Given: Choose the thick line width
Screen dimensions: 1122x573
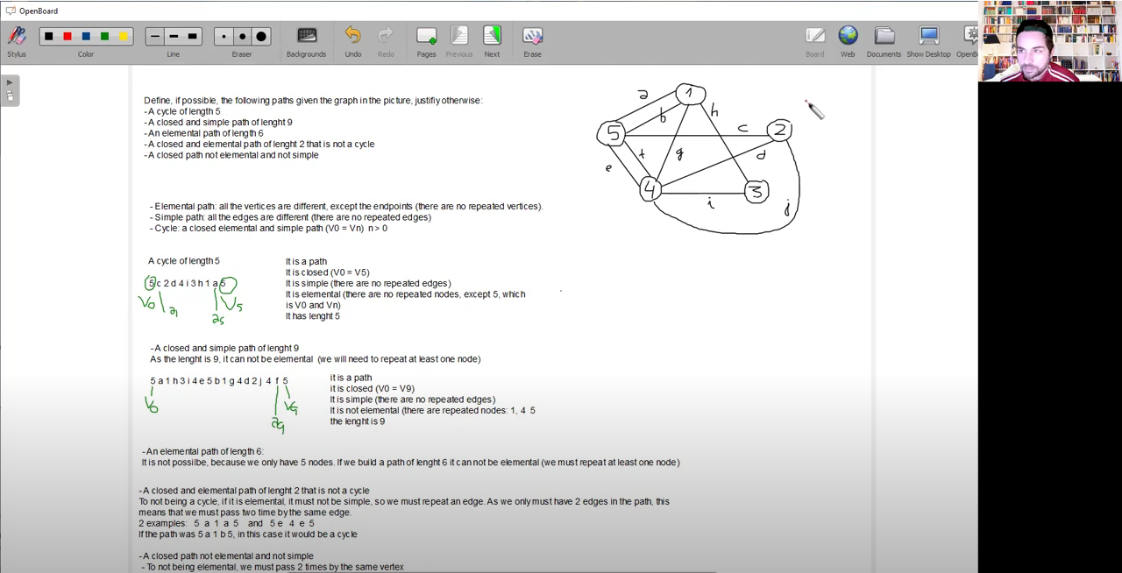Looking at the screenshot, I should click(x=192, y=36).
